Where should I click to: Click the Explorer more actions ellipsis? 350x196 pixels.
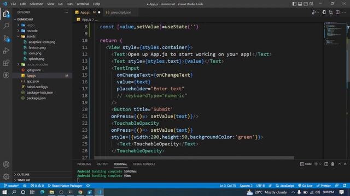(67, 12)
